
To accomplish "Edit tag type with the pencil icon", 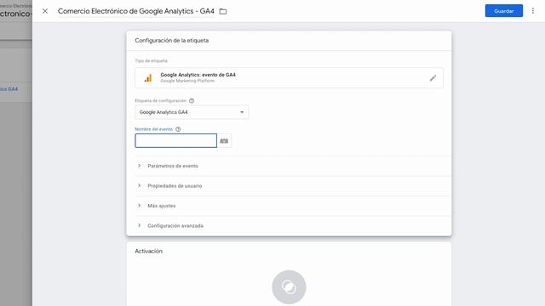I will click(433, 78).
